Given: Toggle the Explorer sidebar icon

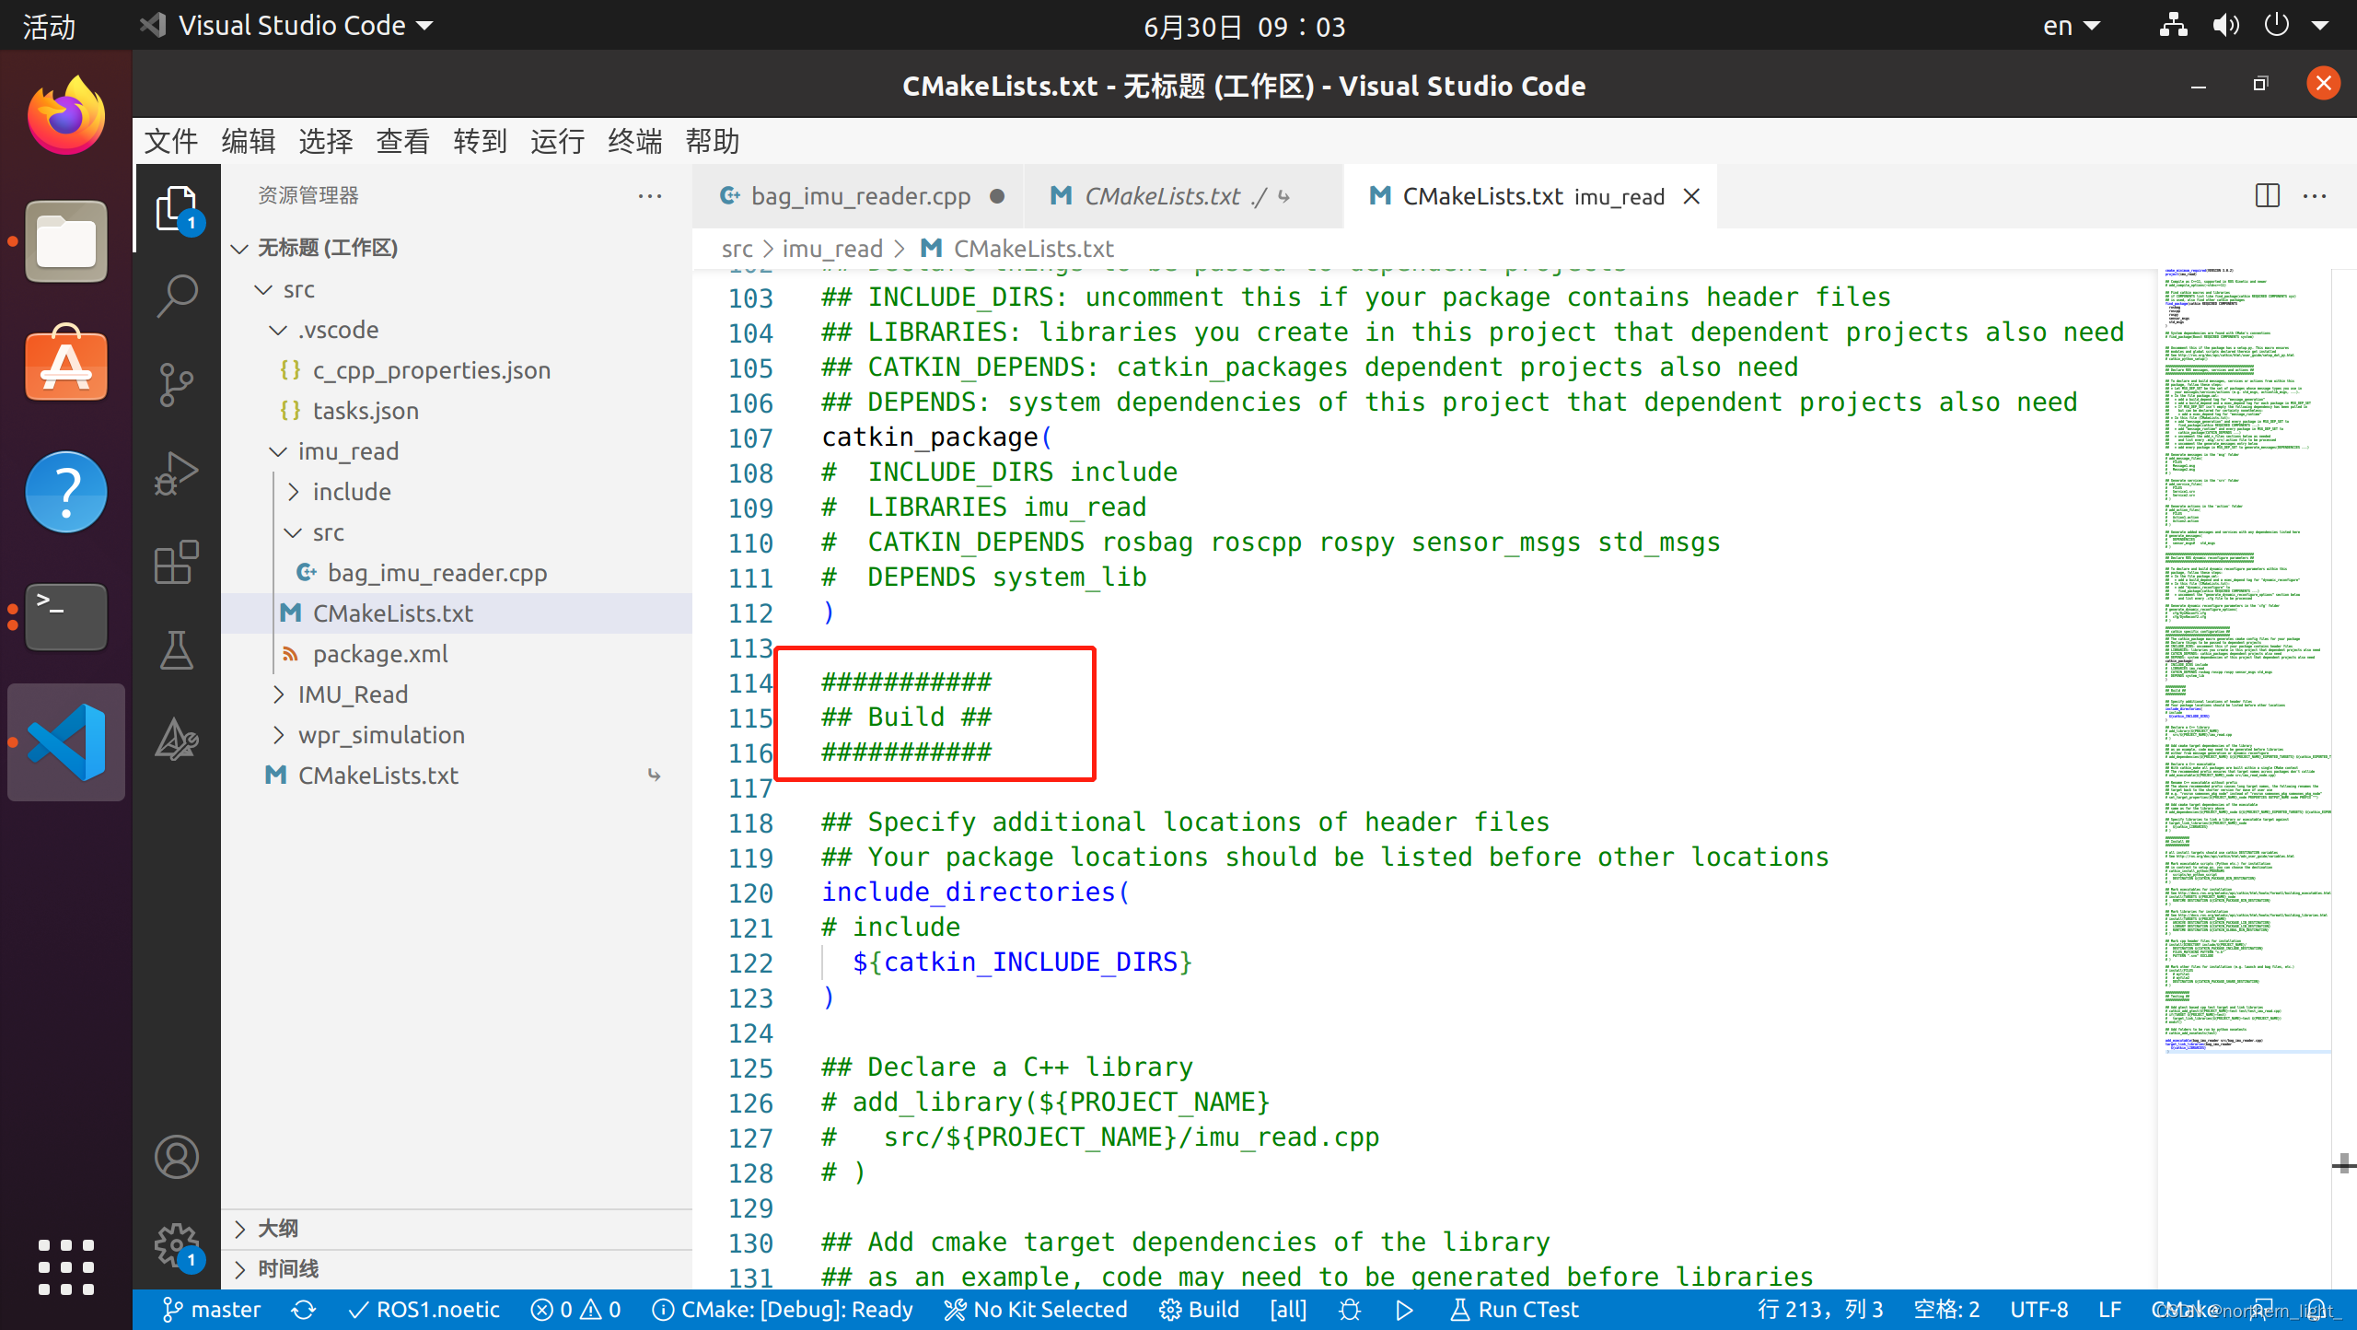Looking at the screenshot, I should [177, 208].
